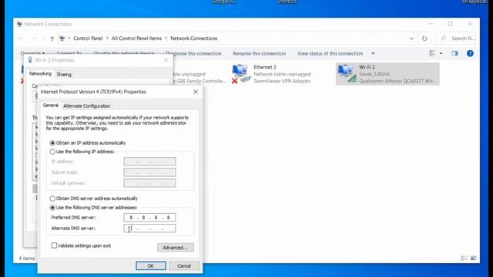The image size is (493, 277).
Task: Click the Alternate DNS server field
Action: tap(149, 229)
